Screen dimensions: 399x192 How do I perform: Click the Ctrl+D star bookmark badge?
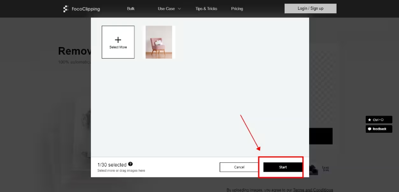(x=379, y=120)
